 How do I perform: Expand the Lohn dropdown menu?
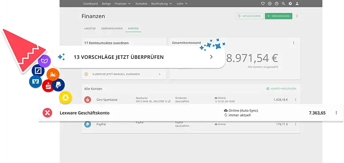pyautogui.click(x=182, y=4)
